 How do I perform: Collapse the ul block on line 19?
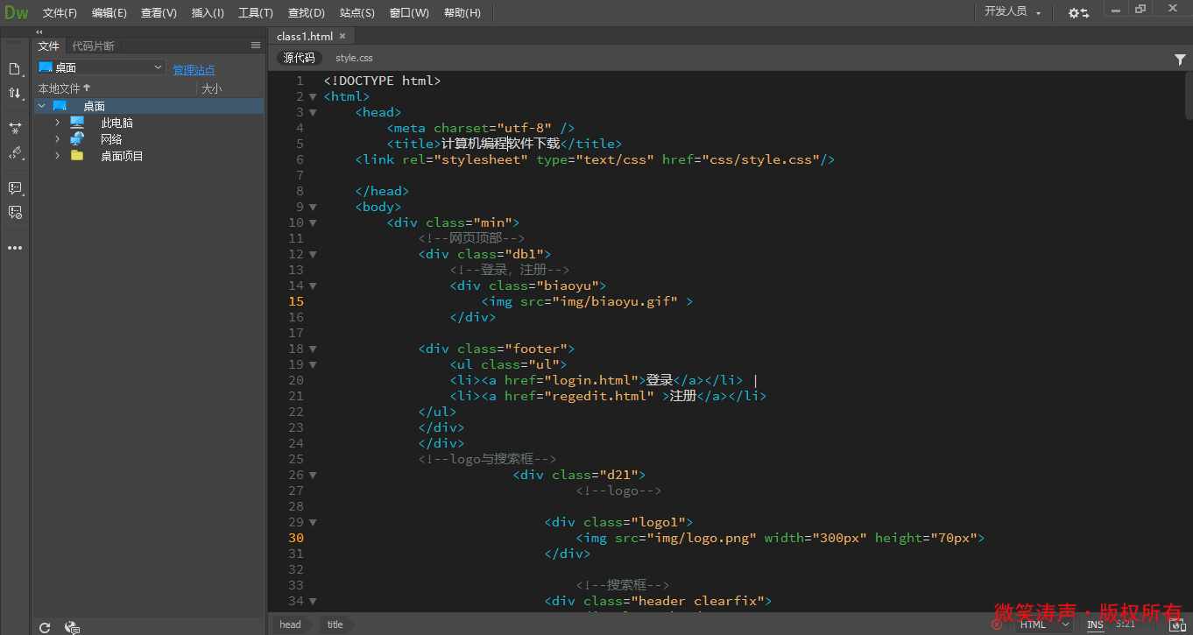point(313,364)
